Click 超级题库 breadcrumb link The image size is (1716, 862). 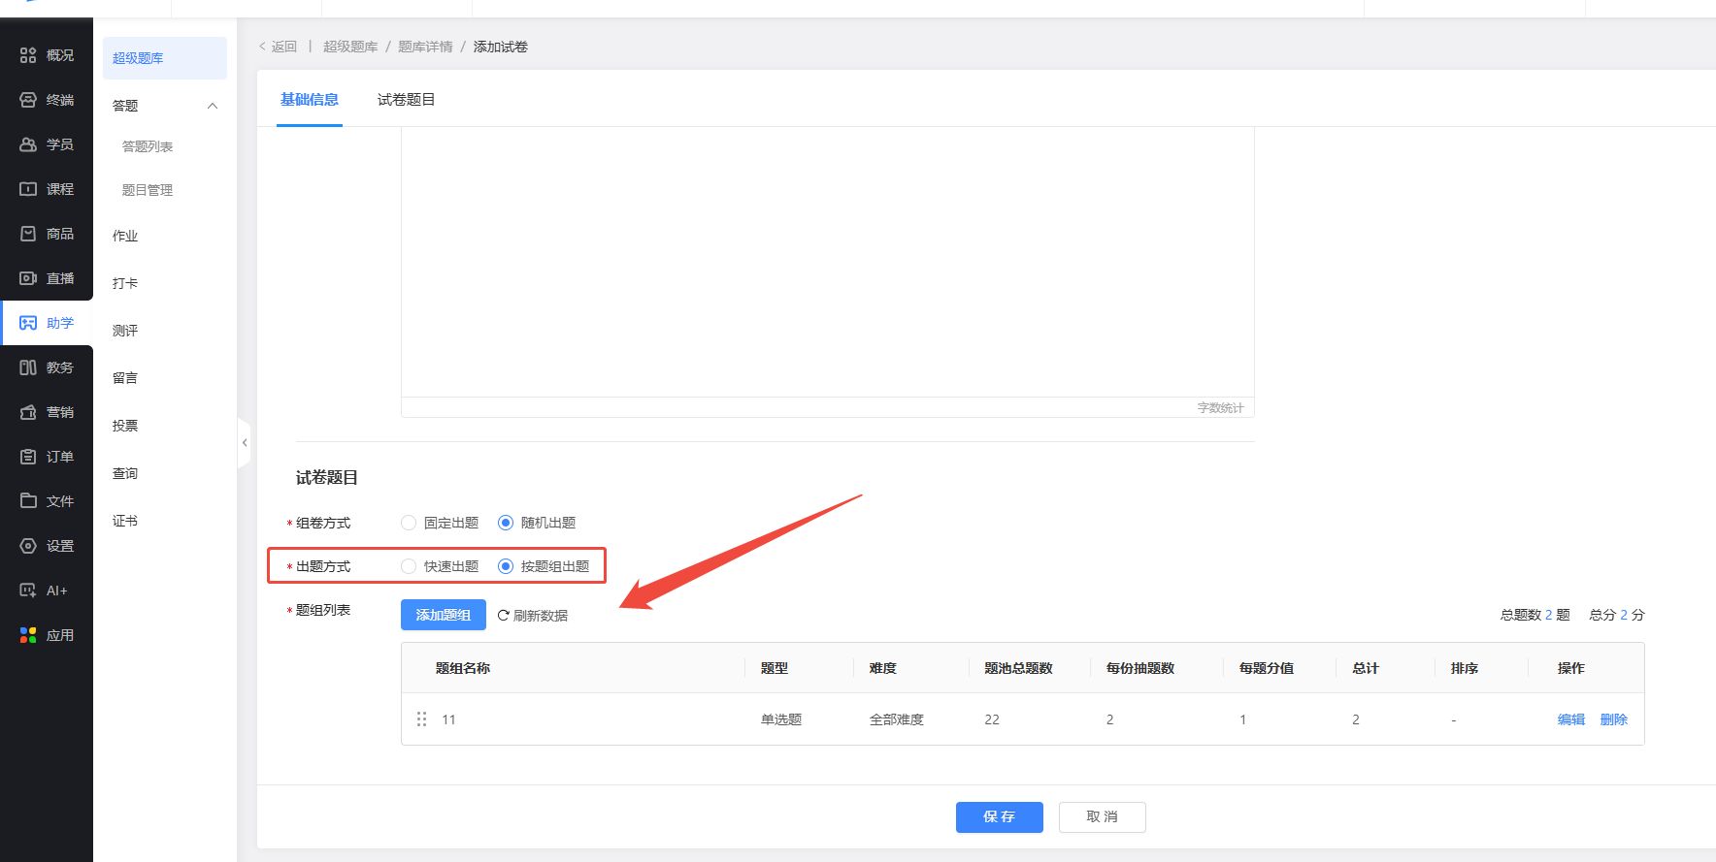click(350, 47)
